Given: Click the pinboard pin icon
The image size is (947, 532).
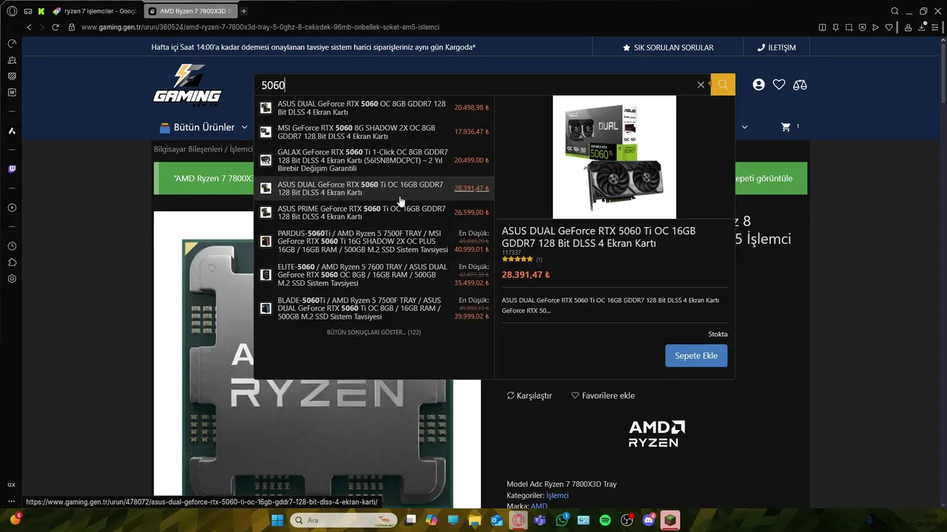Looking at the screenshot, I should 835,27.
